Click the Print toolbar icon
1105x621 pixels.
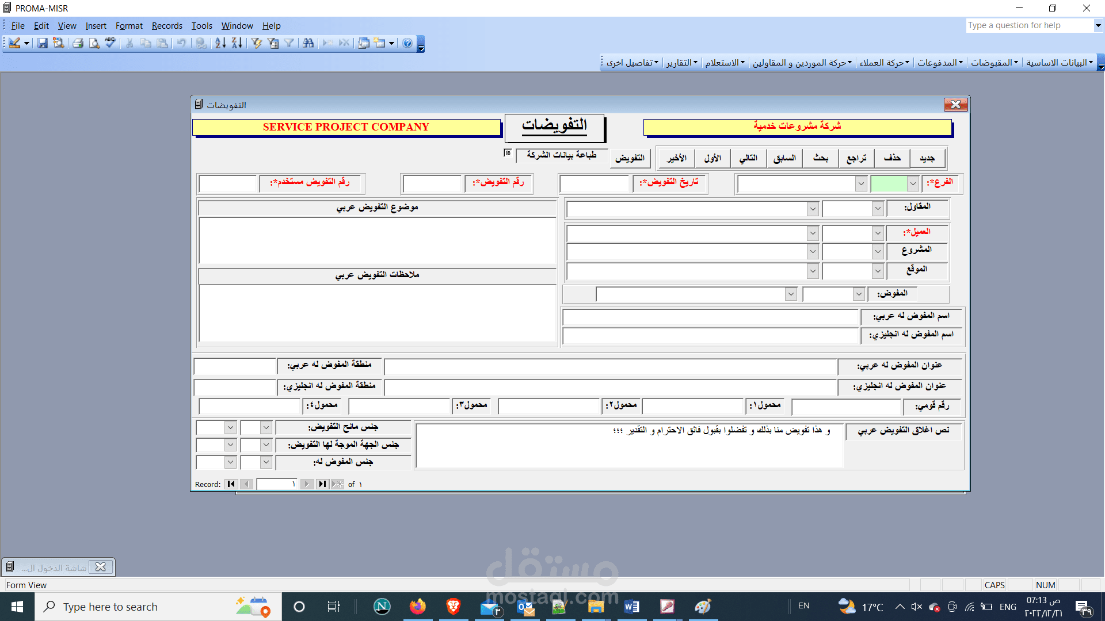tap(78, 43)
